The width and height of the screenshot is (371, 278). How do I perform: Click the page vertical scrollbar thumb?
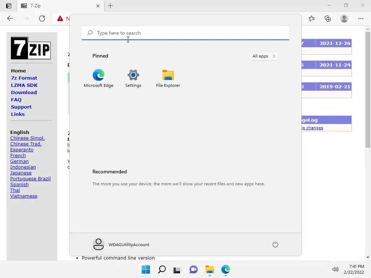tap(368, 90)
